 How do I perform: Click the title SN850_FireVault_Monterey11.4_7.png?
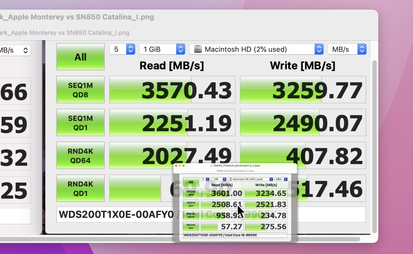pyautogui.click(x=237, y=166)
